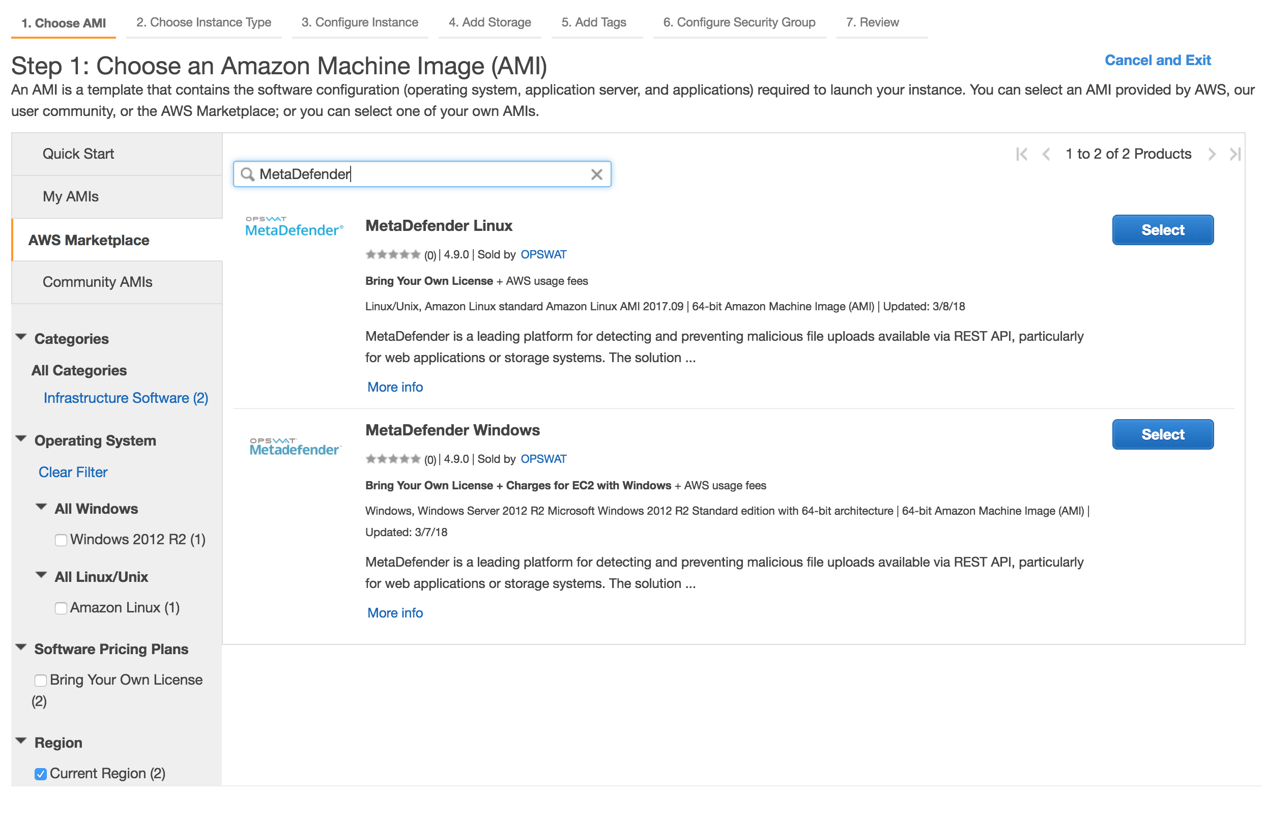This screenshot has width=1265, height=823.
Task: Open the Add Storage step
Action: [491, 22]
